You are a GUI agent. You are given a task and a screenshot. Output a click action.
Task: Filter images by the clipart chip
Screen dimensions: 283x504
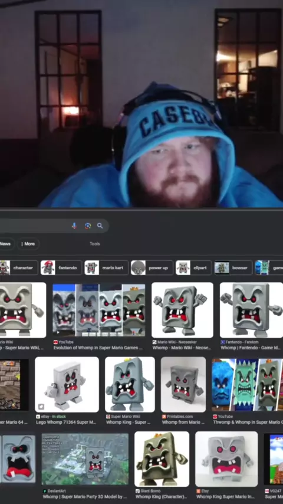tap(194, 267)
